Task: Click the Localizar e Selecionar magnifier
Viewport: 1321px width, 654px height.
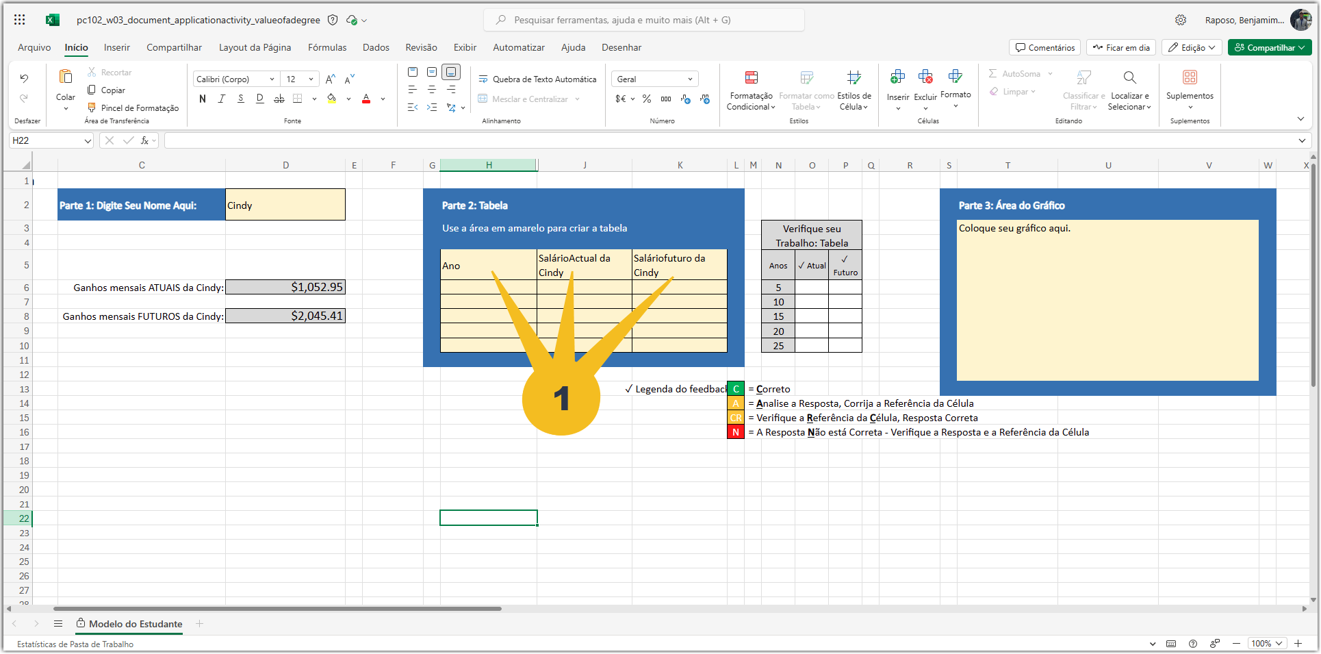Action: [x=1129, y=77]
